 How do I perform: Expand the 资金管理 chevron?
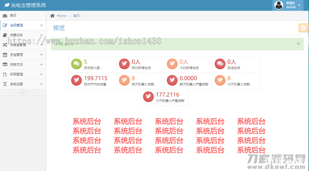tap(42, 55)
